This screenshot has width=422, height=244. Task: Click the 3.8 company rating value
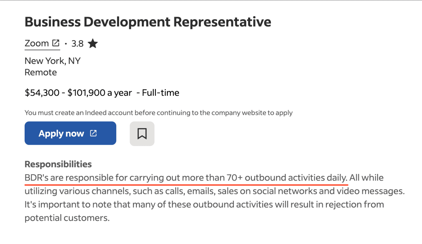coord(77,43)
